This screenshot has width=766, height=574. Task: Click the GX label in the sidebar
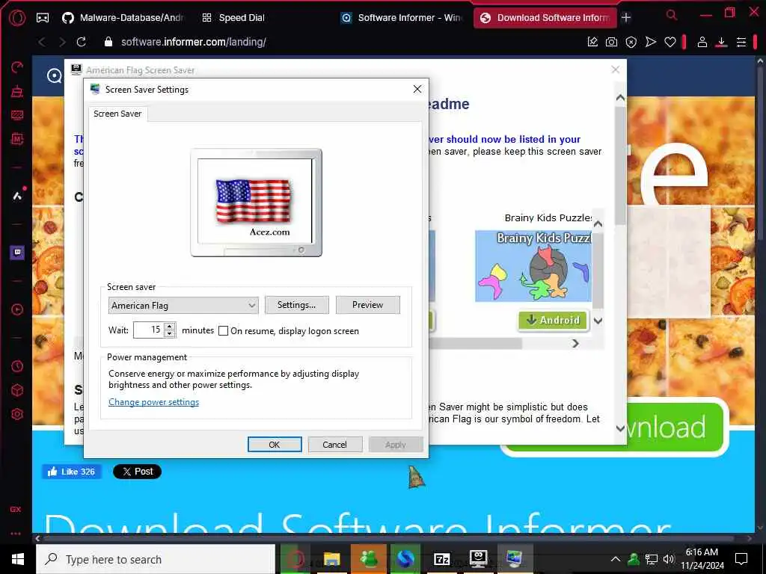point(16,510)
